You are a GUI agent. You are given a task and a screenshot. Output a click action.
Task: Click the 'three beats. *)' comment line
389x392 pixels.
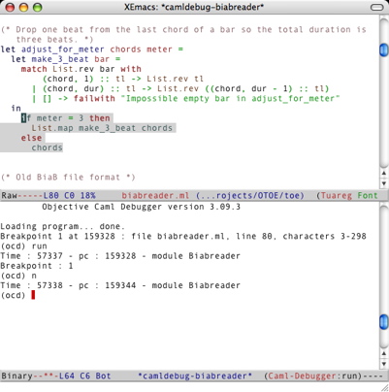point(54,40)
